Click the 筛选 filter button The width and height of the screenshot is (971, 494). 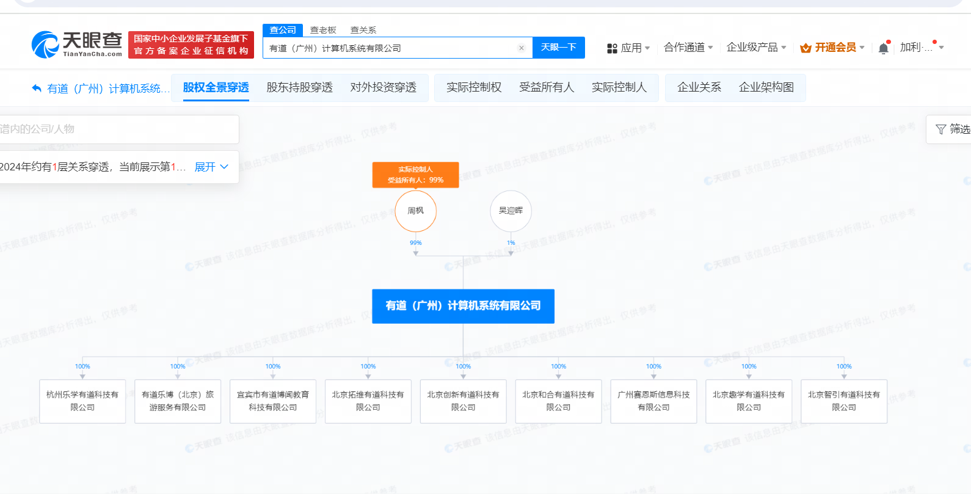[949, 129]
